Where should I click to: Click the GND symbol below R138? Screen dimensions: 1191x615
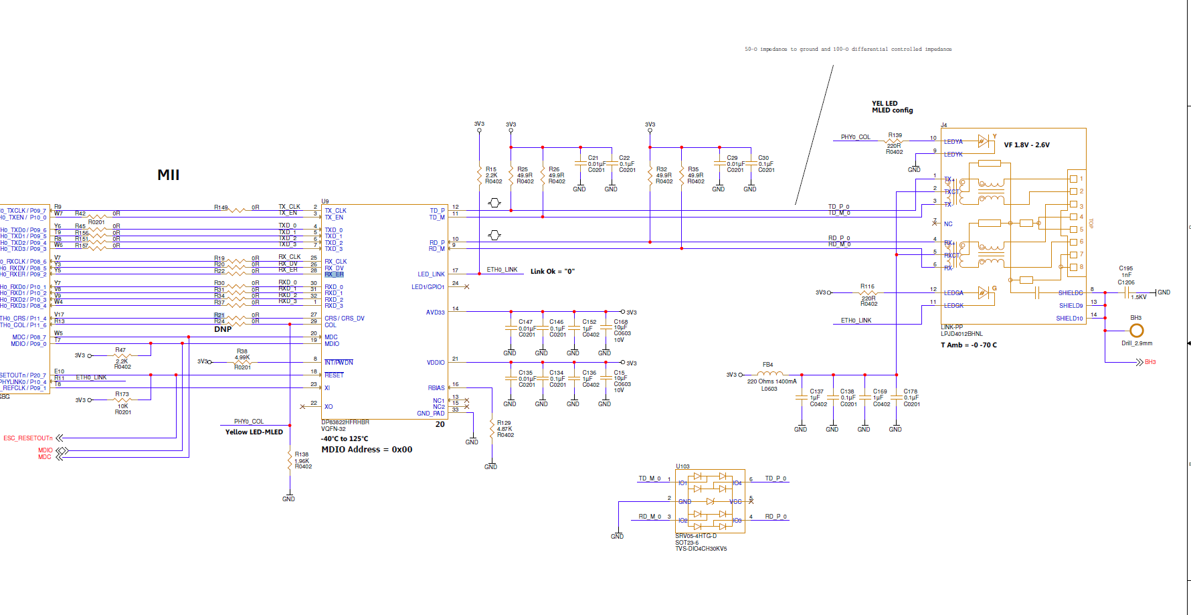tap(288, 496)
